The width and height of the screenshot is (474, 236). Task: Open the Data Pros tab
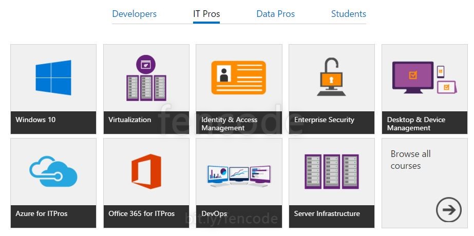pos(275,14)
